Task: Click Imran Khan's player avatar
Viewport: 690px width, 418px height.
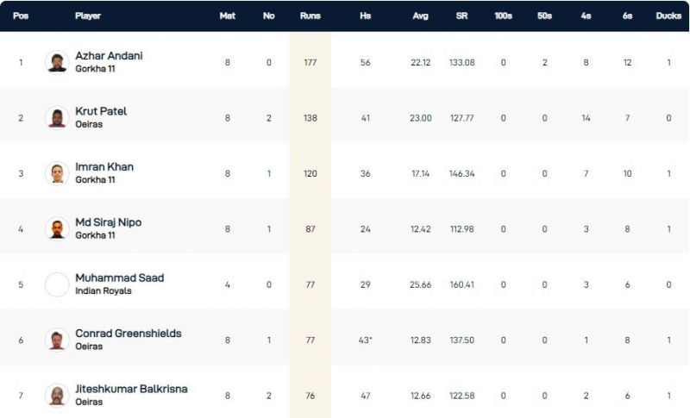Action: 57,173
